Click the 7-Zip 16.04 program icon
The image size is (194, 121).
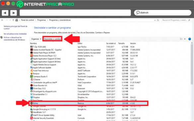(x=32, y=47)
